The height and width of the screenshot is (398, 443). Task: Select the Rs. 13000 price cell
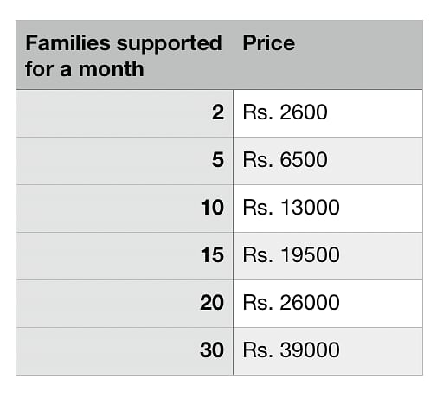point(328,209)
